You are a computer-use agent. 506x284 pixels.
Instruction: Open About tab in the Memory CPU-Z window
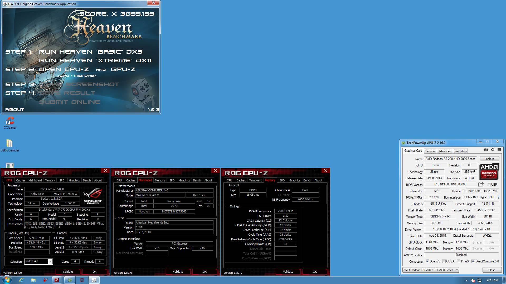[x=318, y=180]
